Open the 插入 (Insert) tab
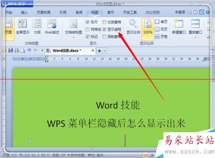The image size is (215, 158). tap(24, 12)
